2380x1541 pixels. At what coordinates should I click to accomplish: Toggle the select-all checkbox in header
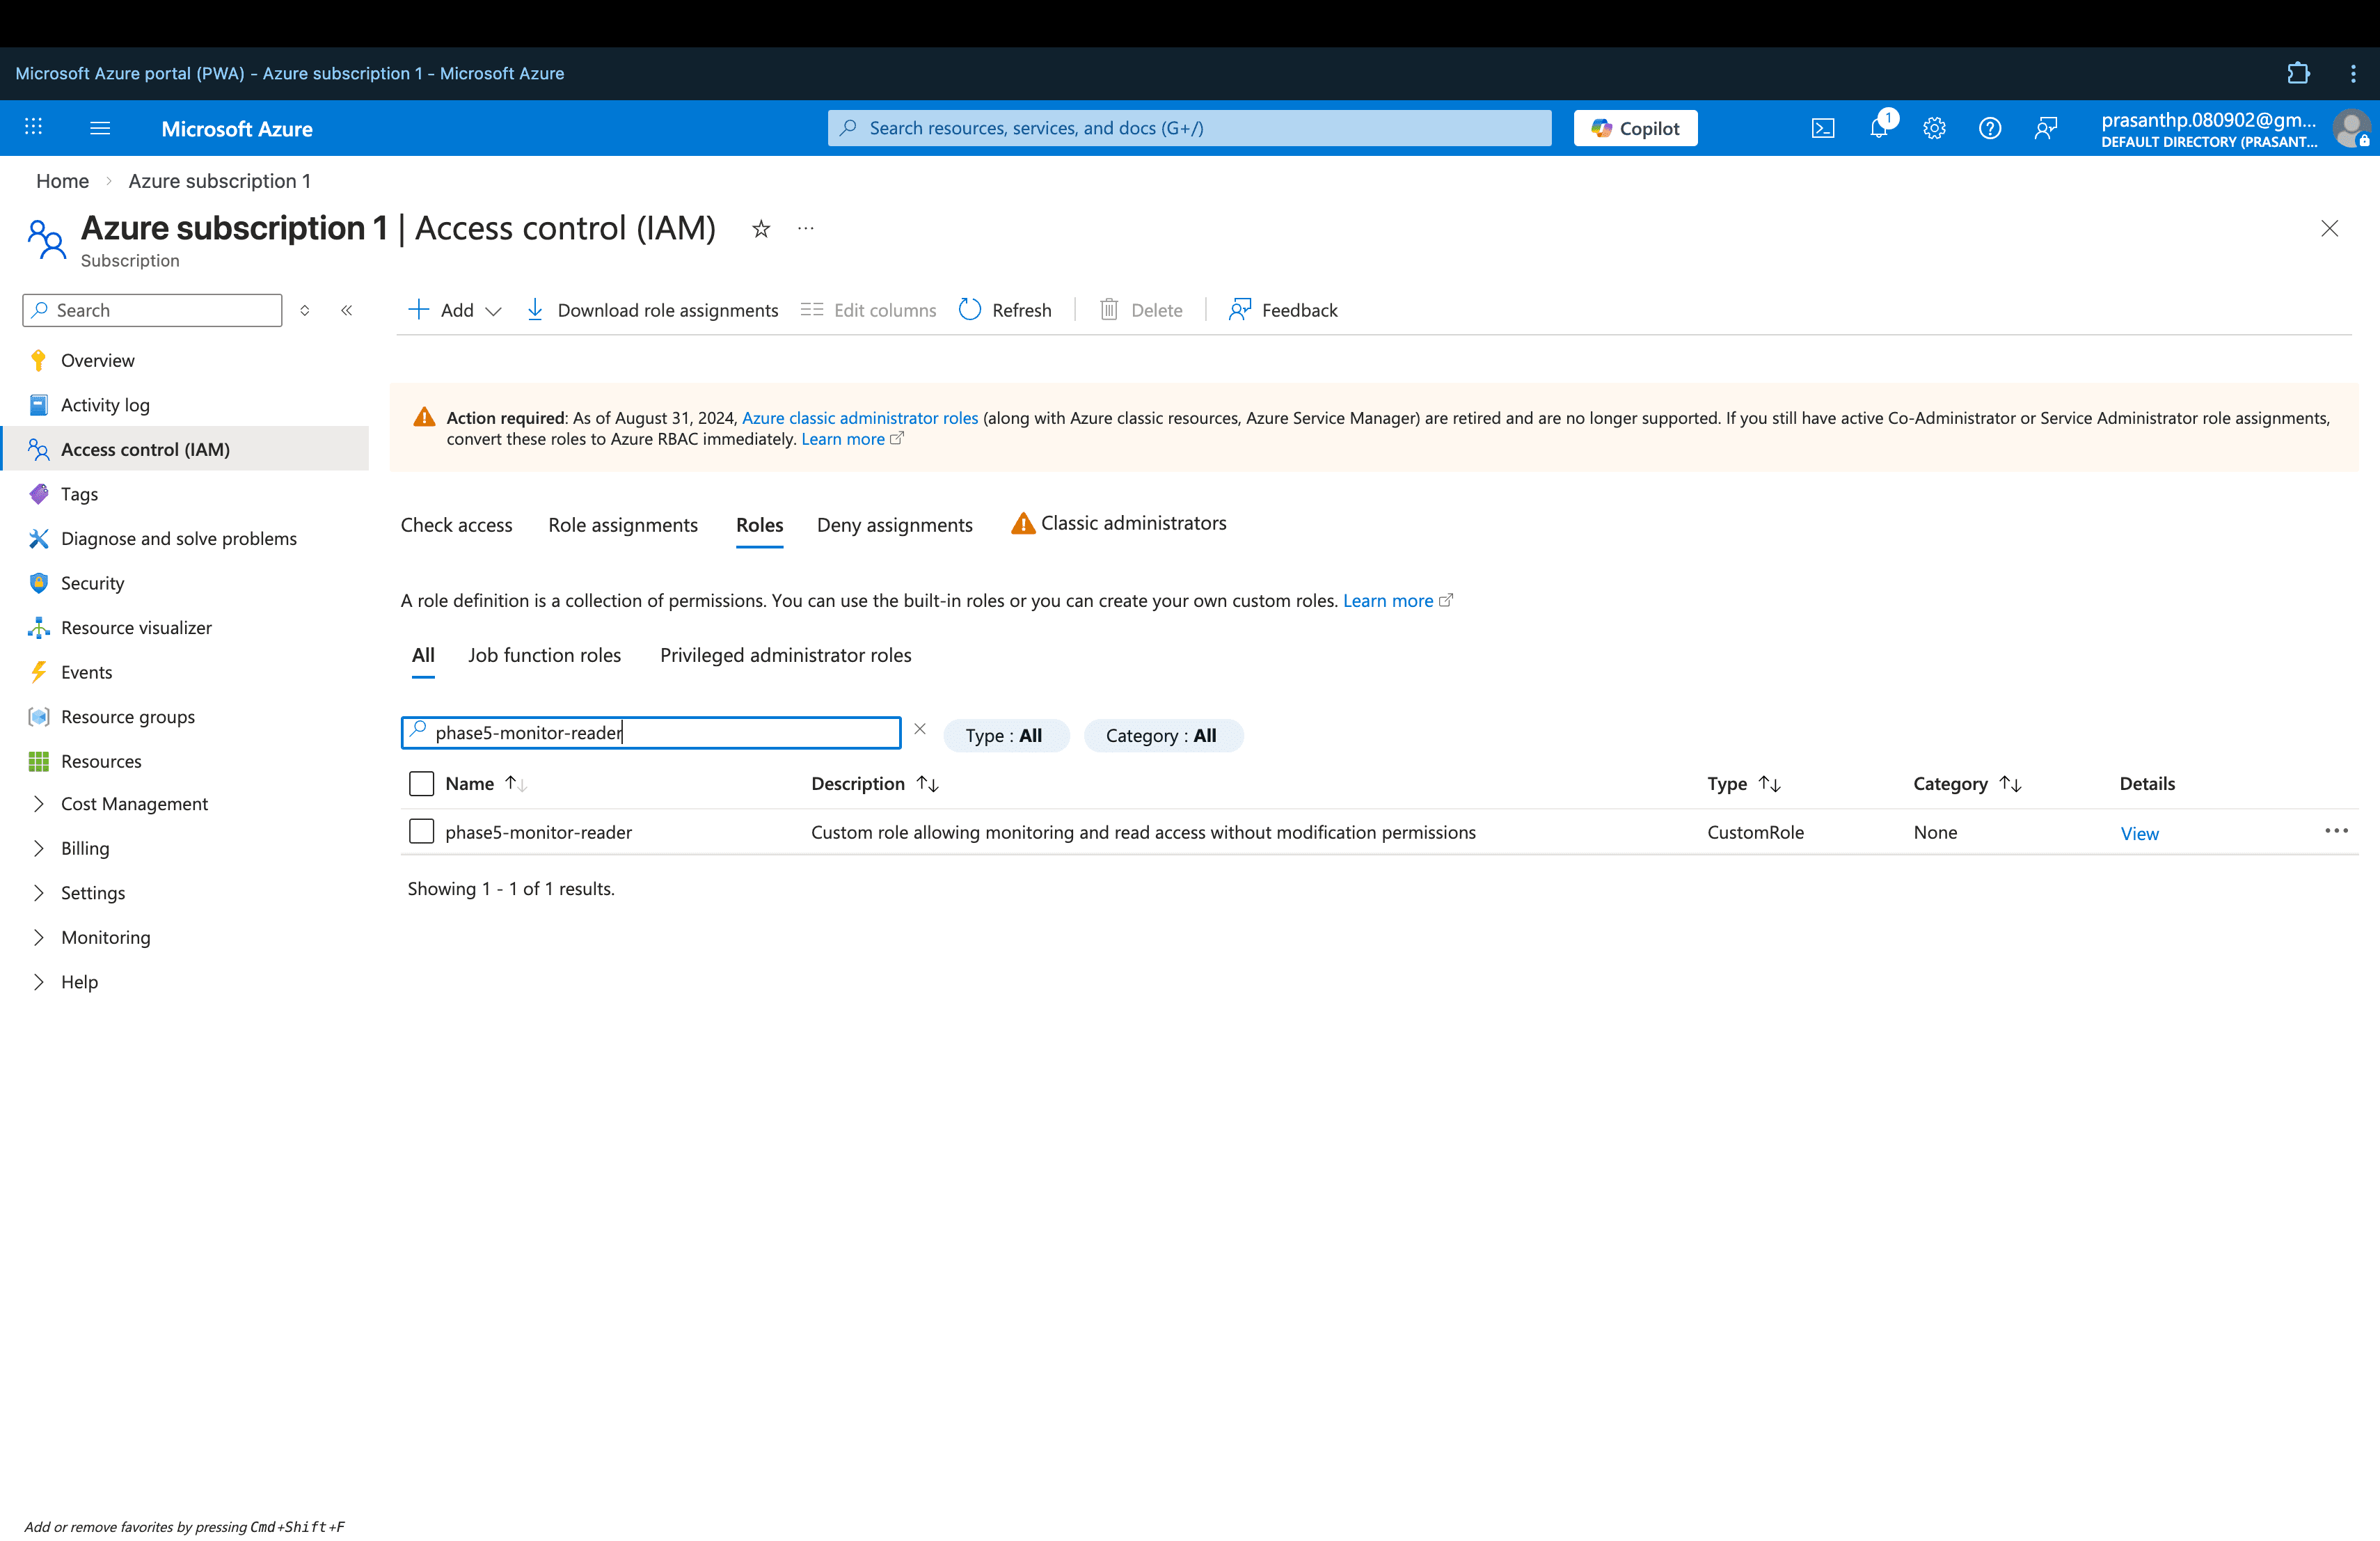click(x=421, y=783)
